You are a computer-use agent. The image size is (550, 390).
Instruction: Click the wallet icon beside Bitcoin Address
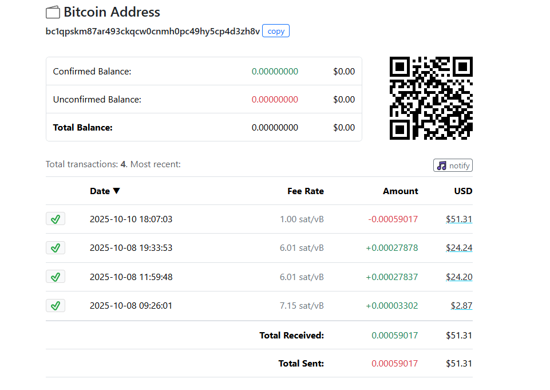pos(53,12)
